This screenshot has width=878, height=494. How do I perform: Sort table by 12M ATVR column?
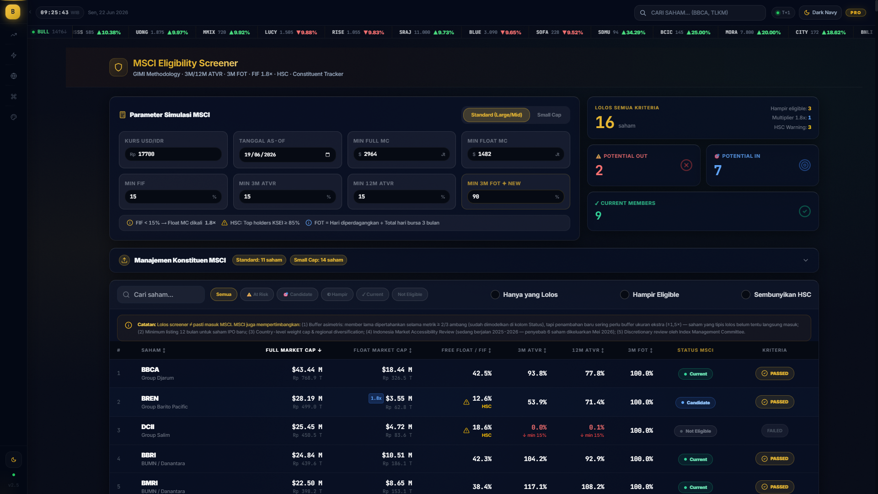pyautogui.click(x=588, y=350)
